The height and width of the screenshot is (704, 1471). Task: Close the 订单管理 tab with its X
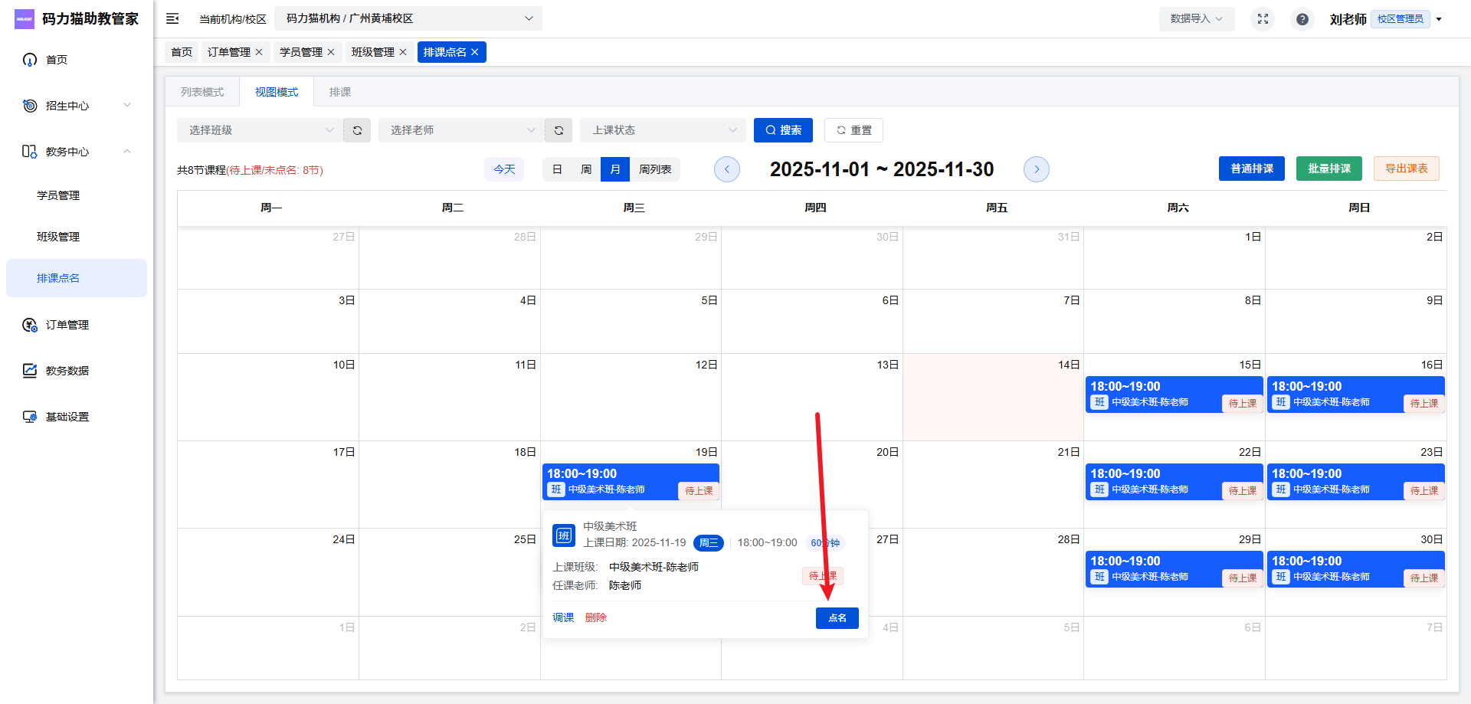[x=259, y=52]
